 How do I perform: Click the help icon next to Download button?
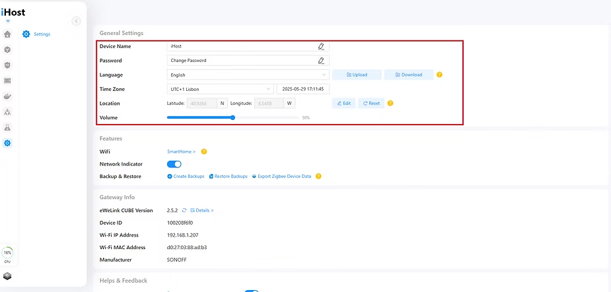click(x=439, y=75)
